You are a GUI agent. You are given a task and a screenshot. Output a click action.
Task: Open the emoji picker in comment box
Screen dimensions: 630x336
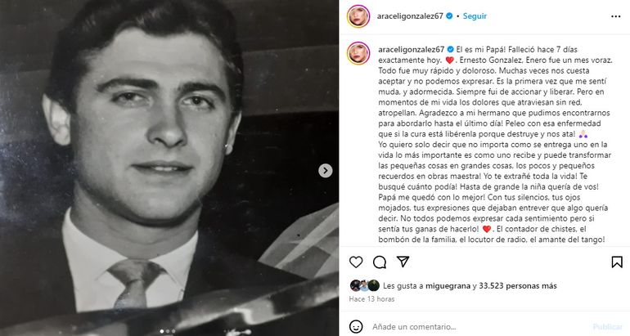click(356, 325)
